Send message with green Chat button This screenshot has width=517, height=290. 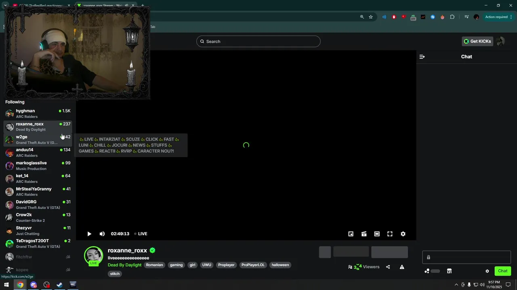(502, 271)
